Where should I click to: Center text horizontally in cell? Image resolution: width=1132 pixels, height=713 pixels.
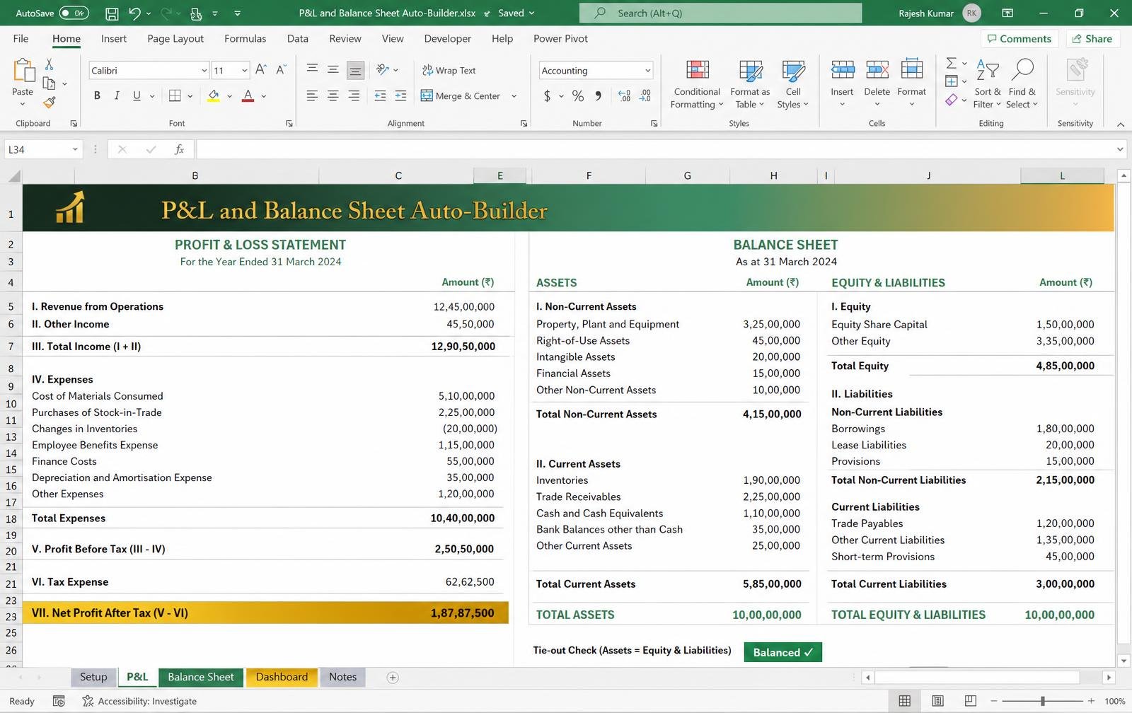coord(333,96)
